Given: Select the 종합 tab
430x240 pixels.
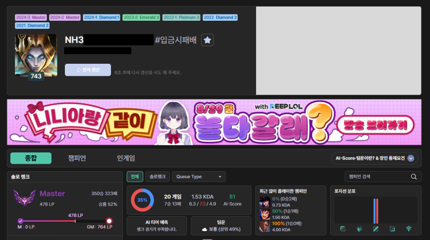Looking at the screenshot, I should click(31, 158).
